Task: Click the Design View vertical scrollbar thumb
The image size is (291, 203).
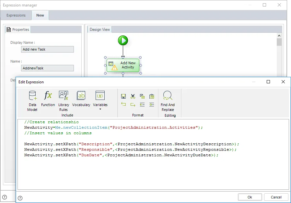Action: click(279, 42)
